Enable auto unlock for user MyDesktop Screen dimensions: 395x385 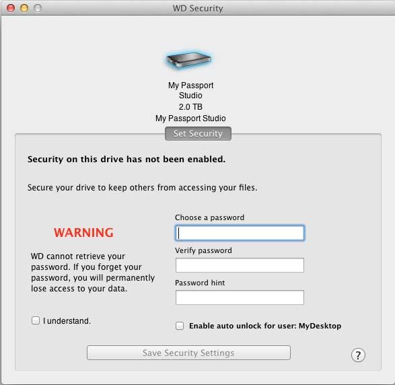pos(180,326)
